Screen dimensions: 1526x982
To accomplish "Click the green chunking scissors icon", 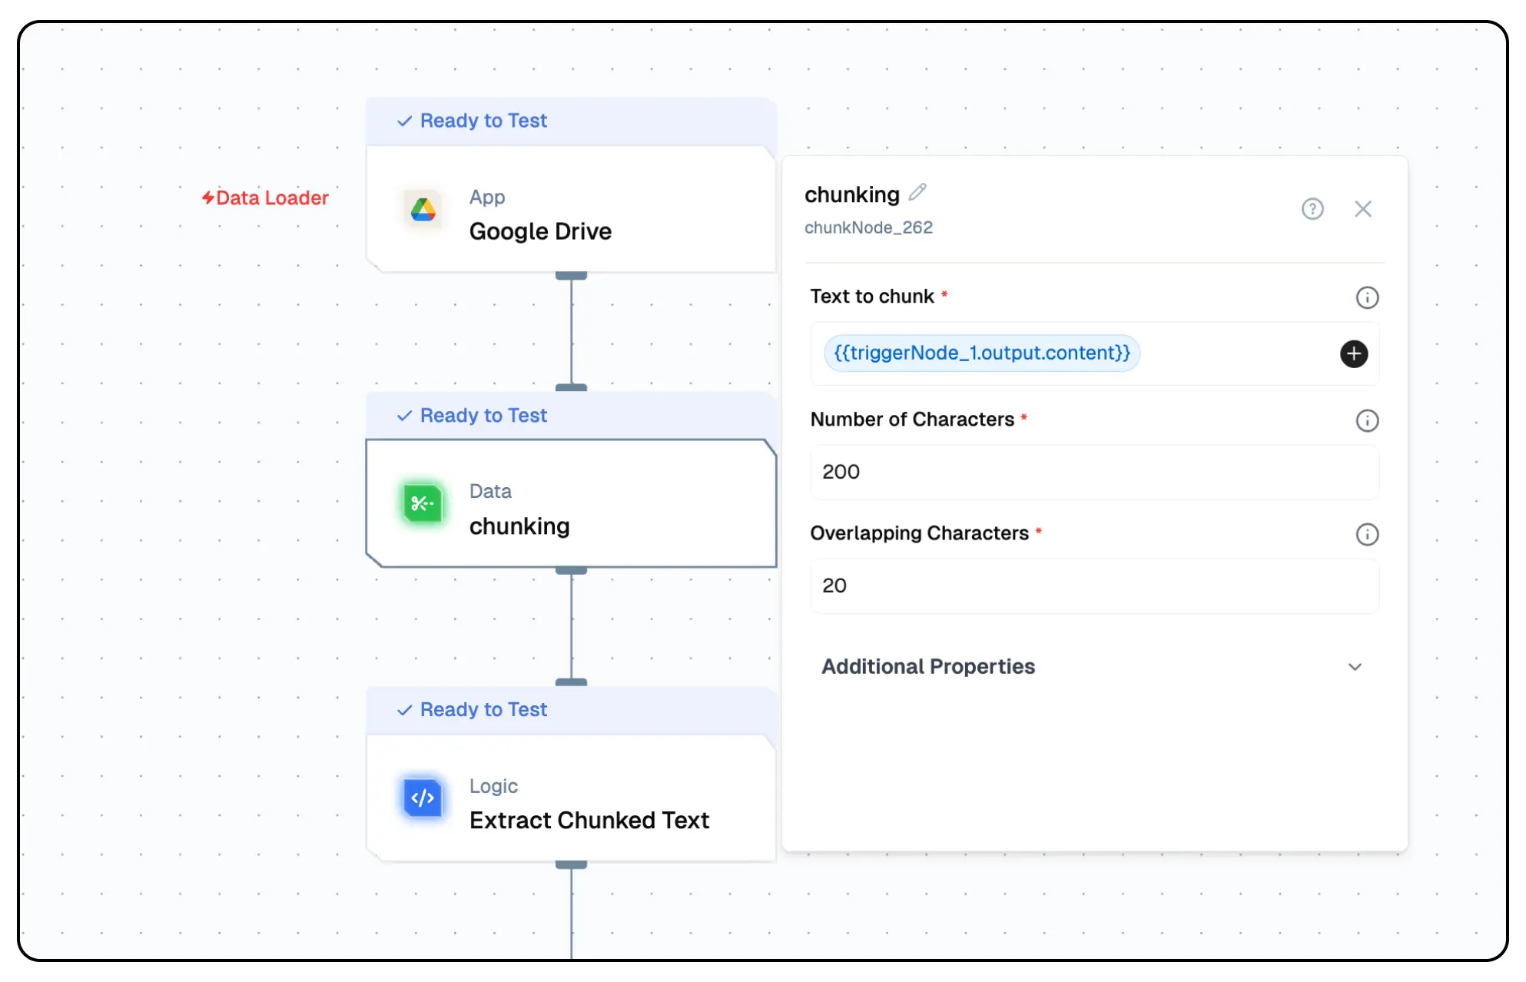I will coord(423,504).
